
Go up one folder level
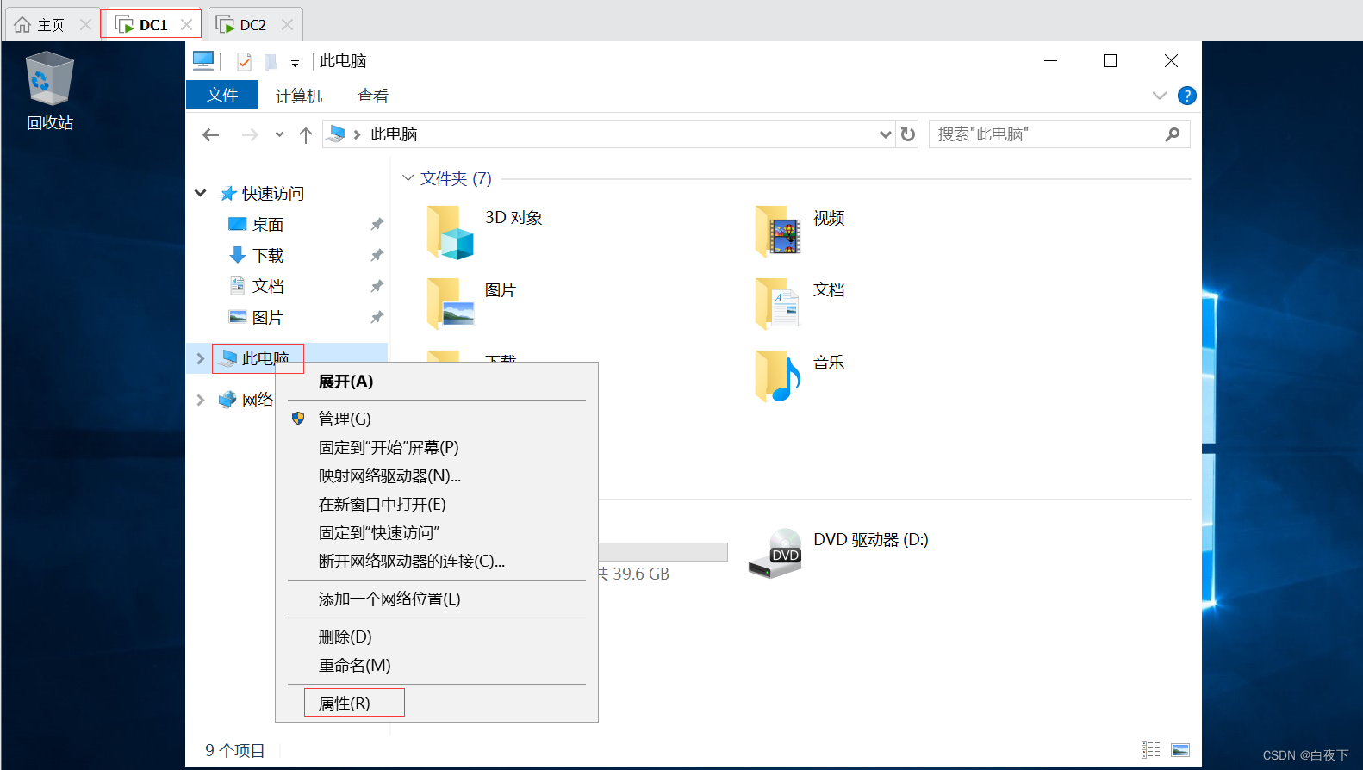pyautogui.click(x=305, y=134)
